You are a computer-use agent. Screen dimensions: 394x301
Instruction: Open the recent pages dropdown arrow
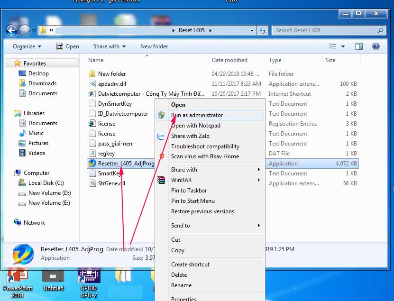pyautogui.click(x=34, y=31)
